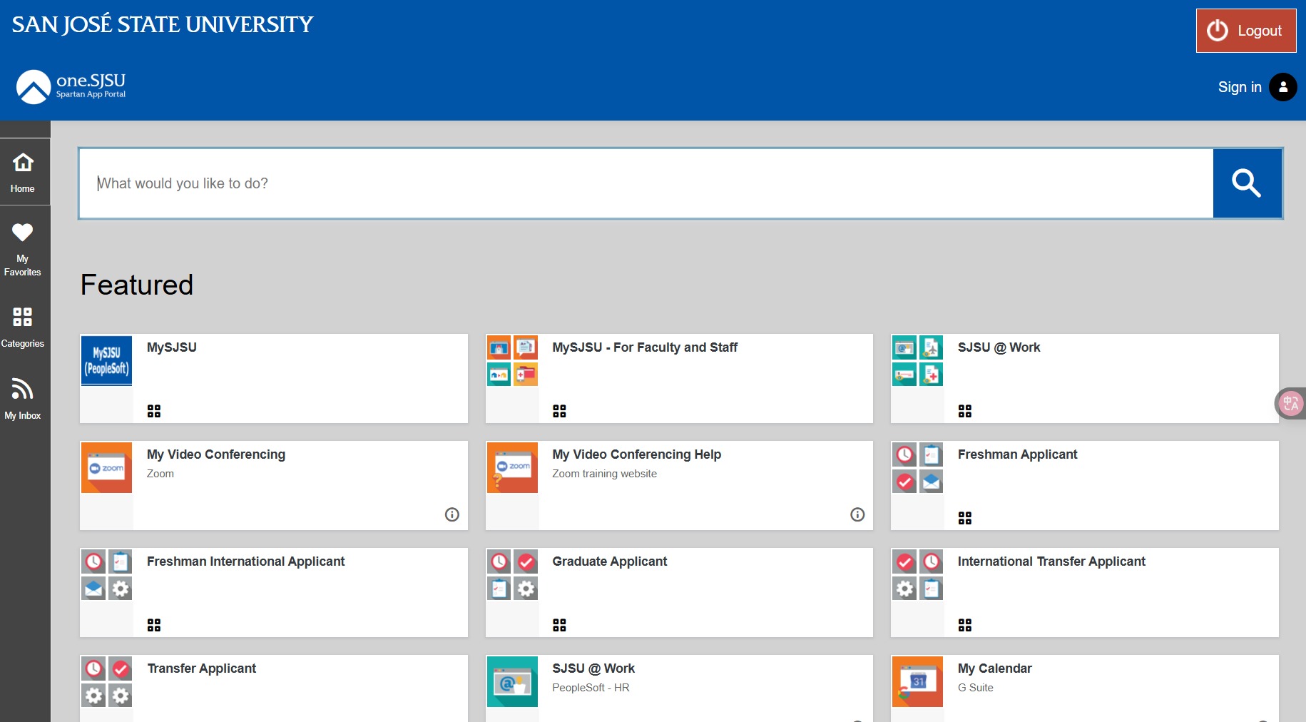
Task: Expand MySJSU category grid icon
Action: pos(154,411)
